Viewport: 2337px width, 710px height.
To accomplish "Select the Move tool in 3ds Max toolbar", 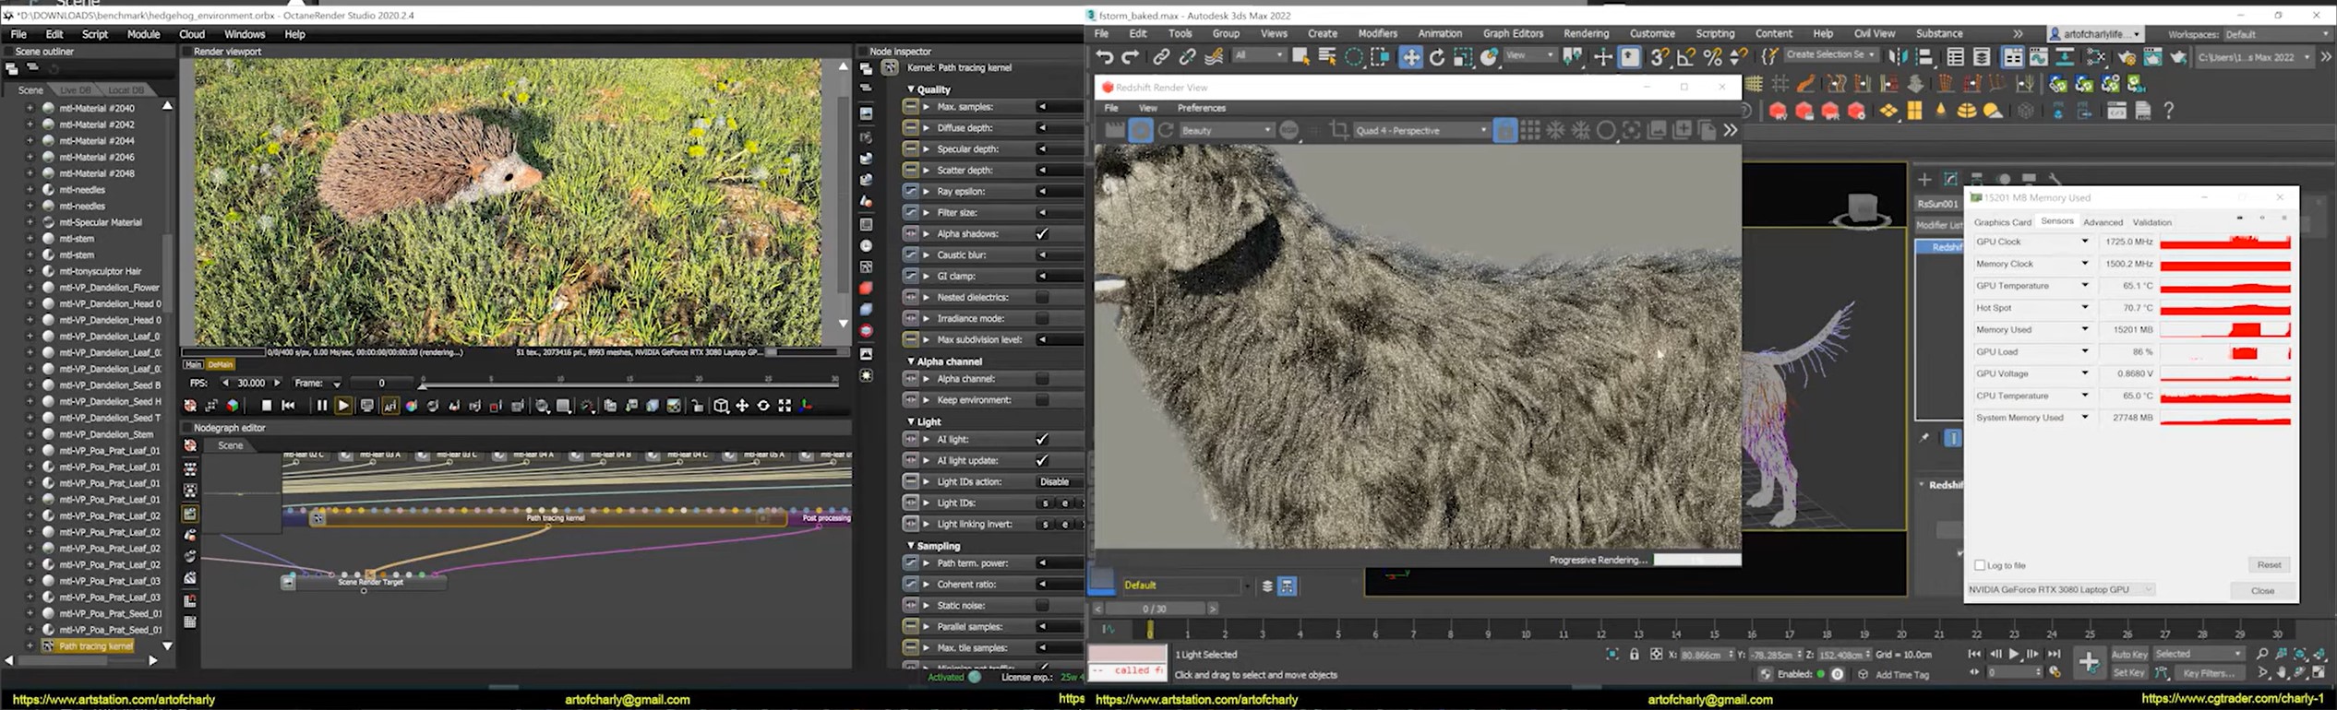I will tap(1410, 57).
